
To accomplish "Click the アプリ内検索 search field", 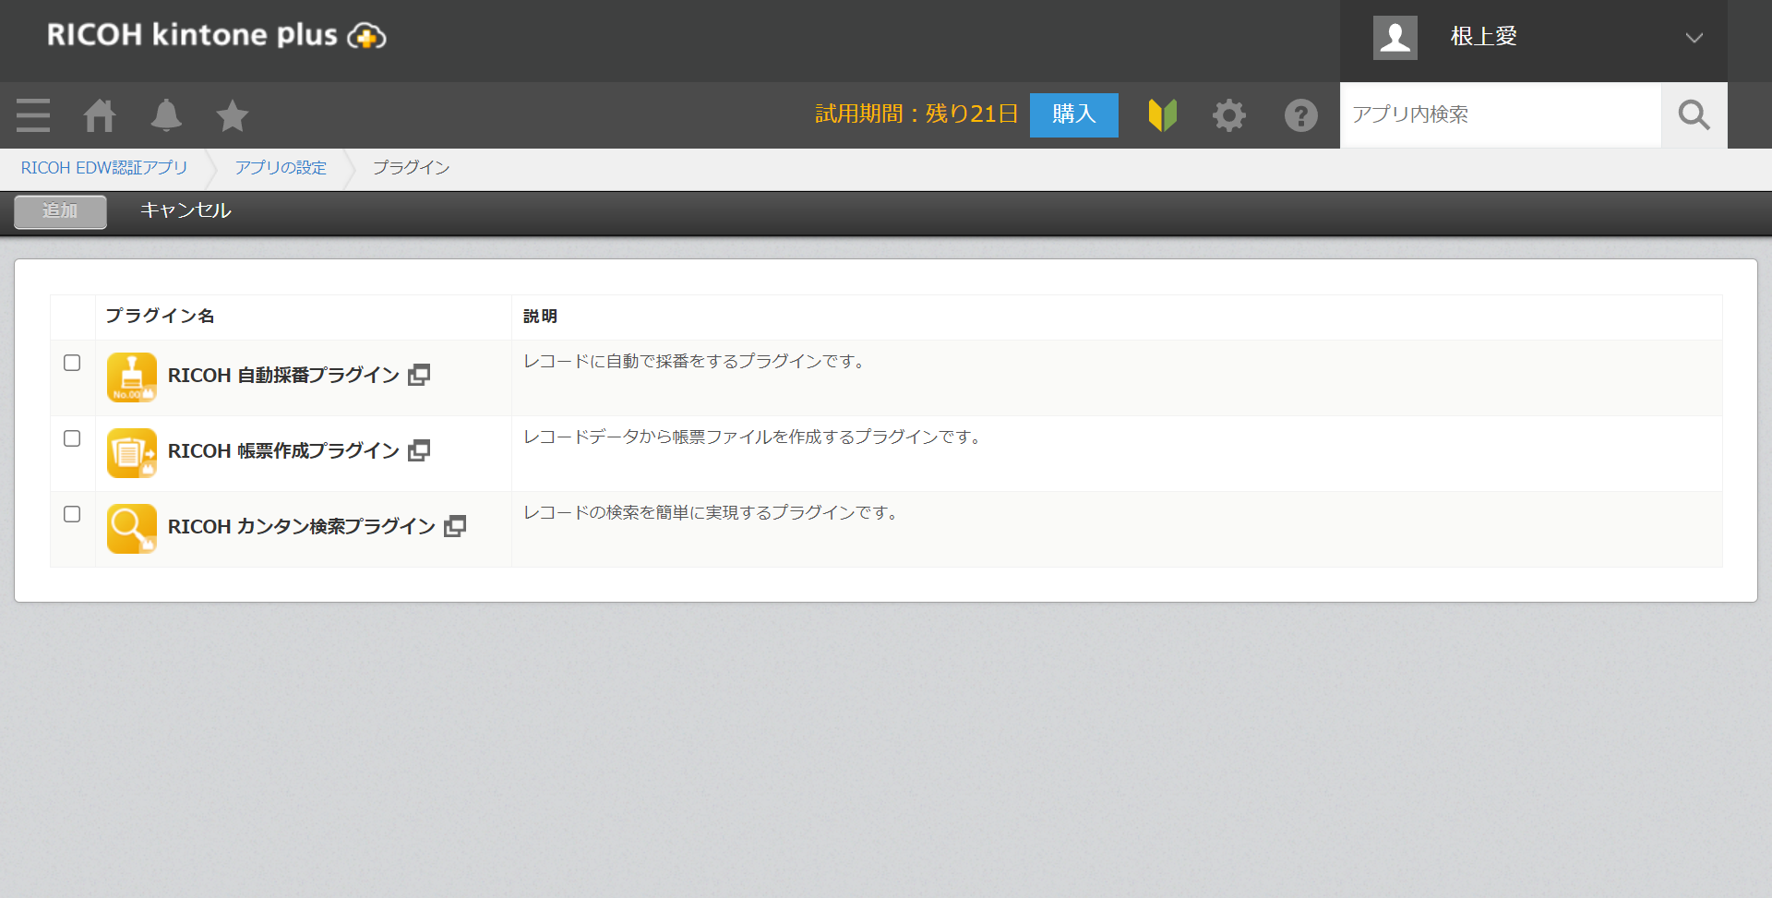I will pos(1501,115).
